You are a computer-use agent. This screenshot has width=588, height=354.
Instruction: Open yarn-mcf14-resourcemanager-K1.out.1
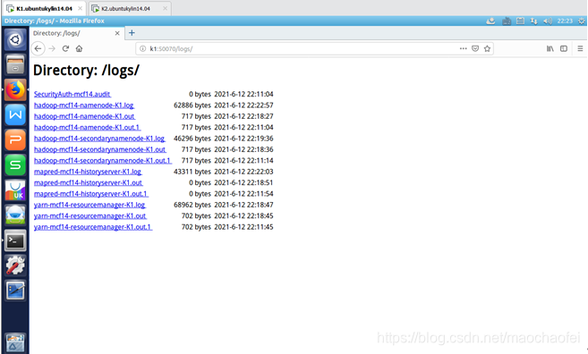[x=92, y=227]
